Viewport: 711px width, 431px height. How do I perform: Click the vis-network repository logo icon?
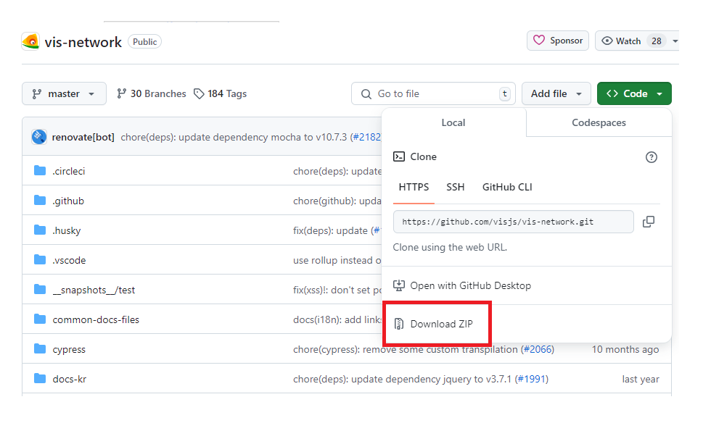(30, 41)
